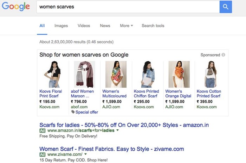
Task: Click the Sponsored info icon
Action: click(x=223, y=55)
